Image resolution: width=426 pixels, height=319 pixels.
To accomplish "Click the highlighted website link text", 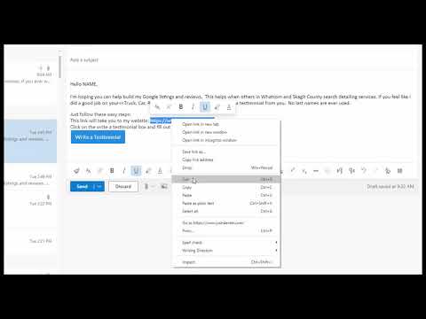I will point(161,121).
